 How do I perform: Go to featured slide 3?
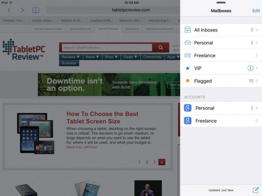click(x=154, y=162)
